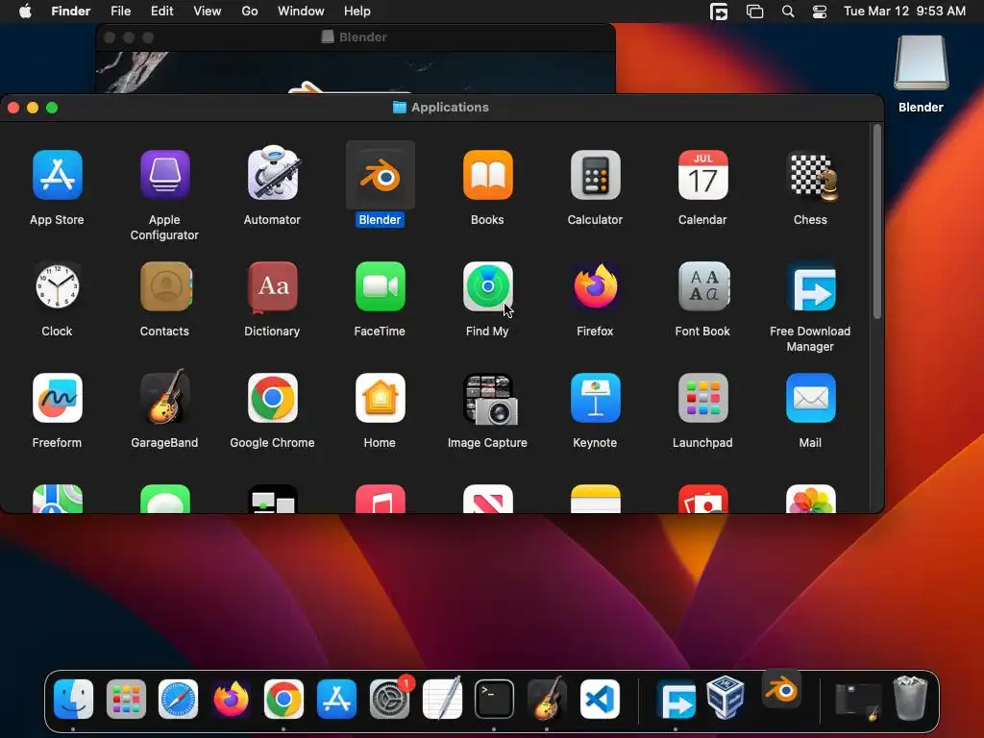
Task: Click the Blender window title bar behind
Action: (356, 37)
